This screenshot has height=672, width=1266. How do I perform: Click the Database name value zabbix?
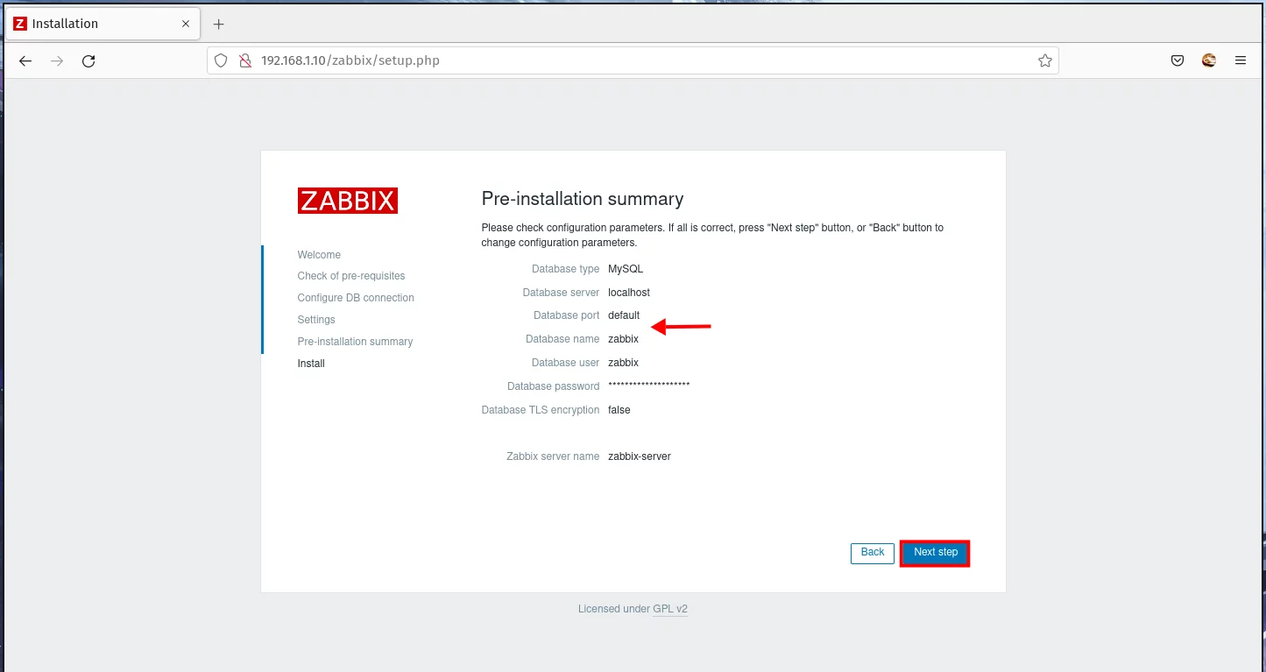[x=623, y=339]
